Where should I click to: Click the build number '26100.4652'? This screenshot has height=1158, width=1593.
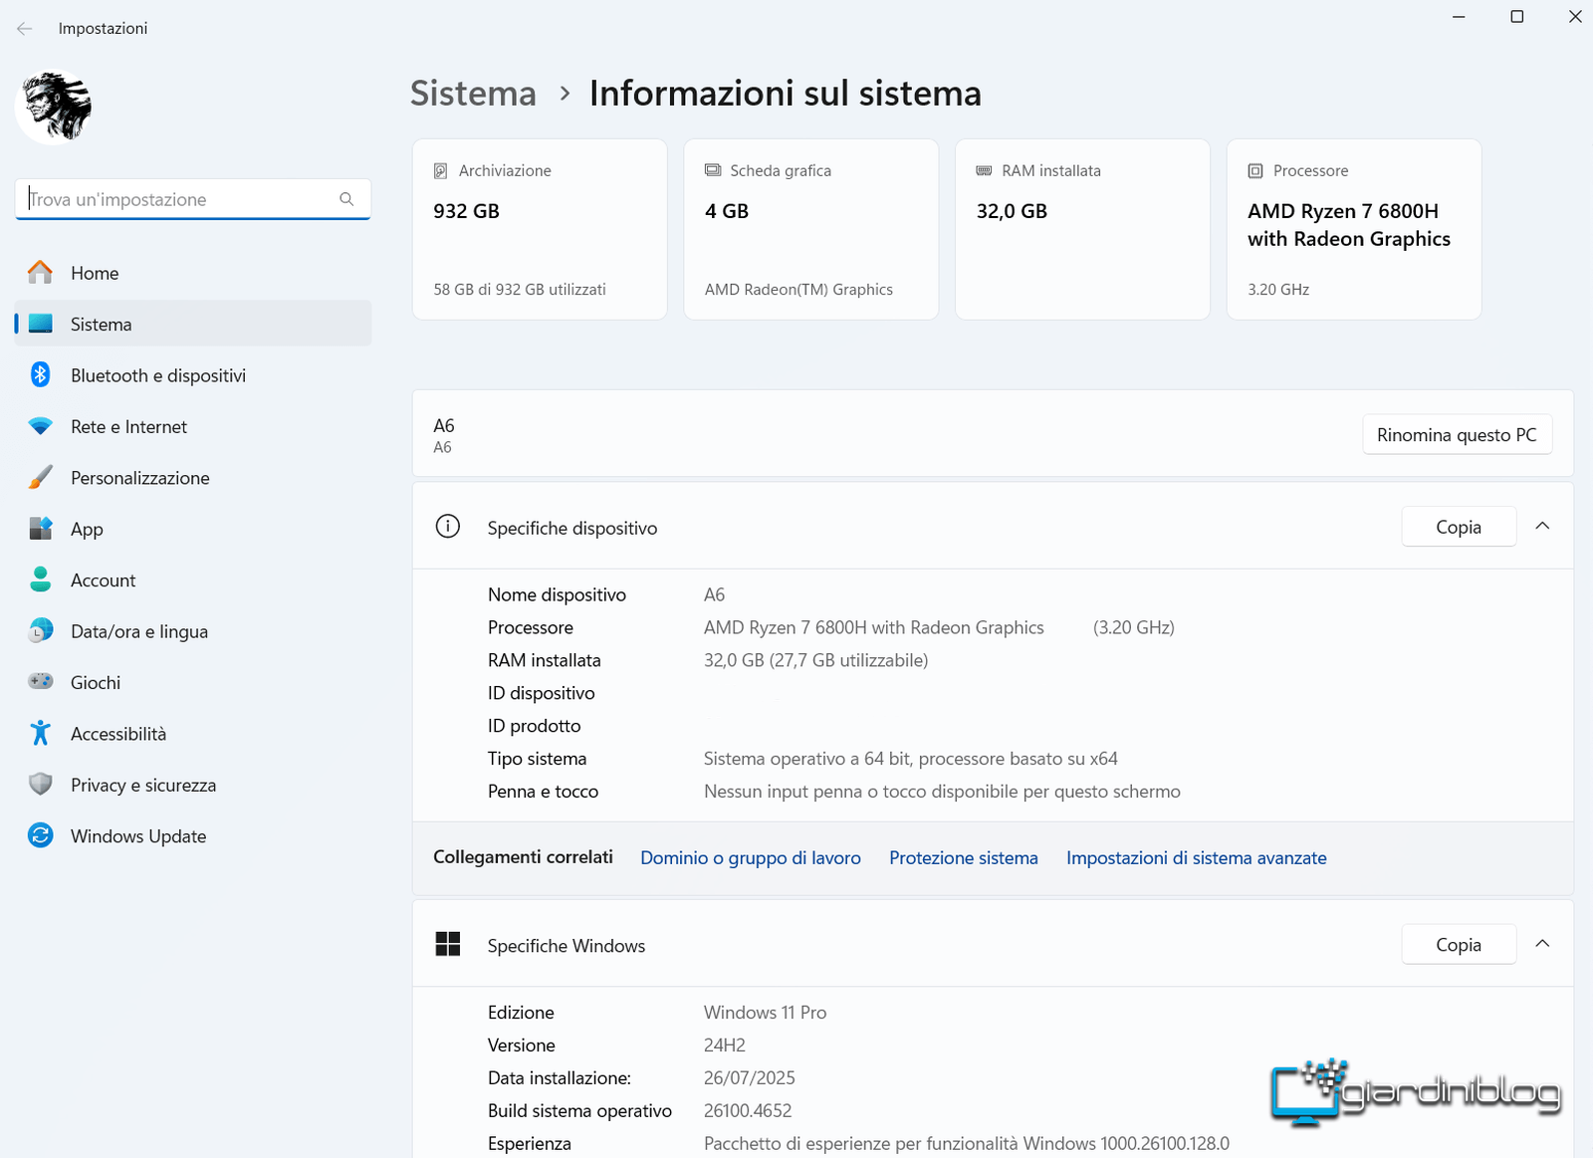pyautogui.click(x=748, y=1111)
